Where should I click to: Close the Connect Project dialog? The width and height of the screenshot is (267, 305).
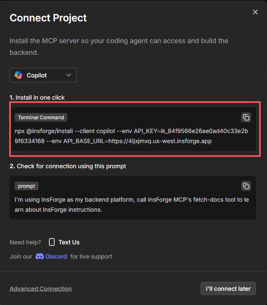click(x=255, y=12)
